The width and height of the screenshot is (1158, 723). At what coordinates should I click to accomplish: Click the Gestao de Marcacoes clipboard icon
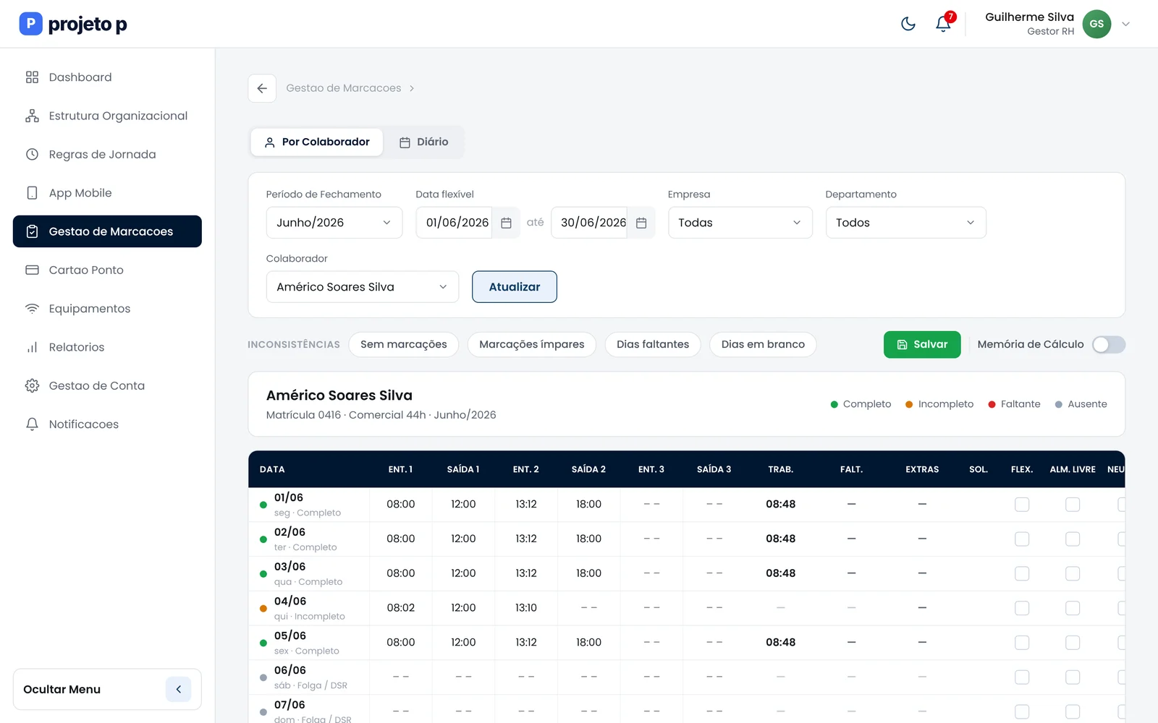click(x=32, y=231)
